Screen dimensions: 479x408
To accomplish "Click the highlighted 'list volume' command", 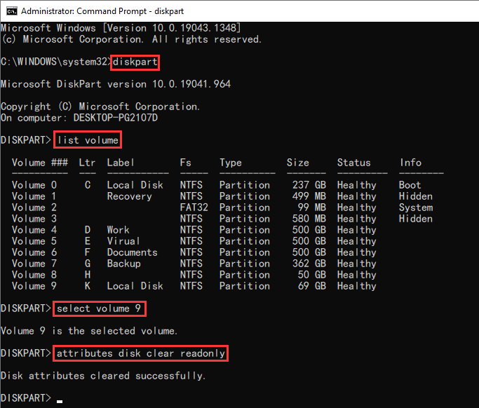I will (x=88, y=140).
